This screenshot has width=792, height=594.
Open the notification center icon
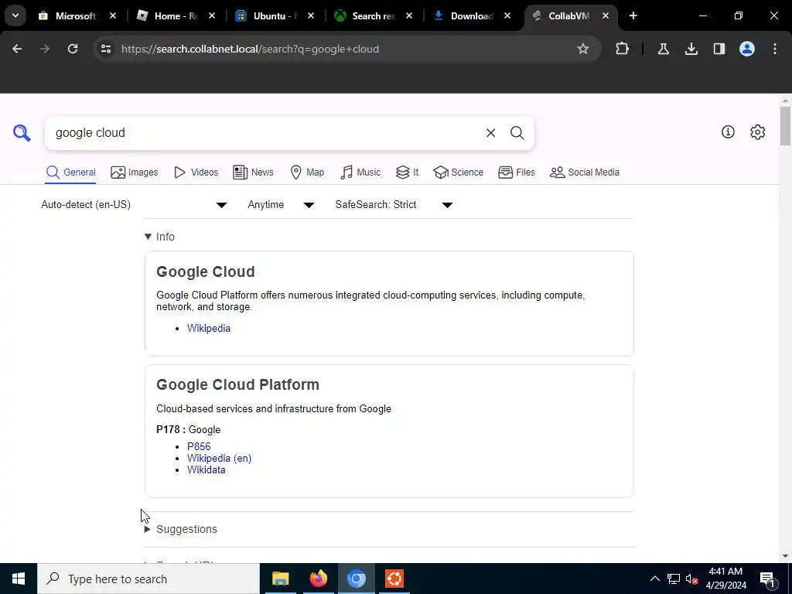tap(767, 579)
